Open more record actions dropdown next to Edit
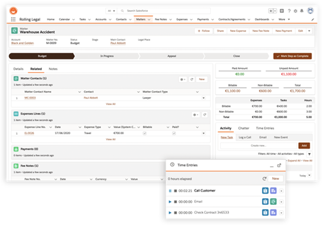Viewport: 324px width, 227px height. coord(309,31)
